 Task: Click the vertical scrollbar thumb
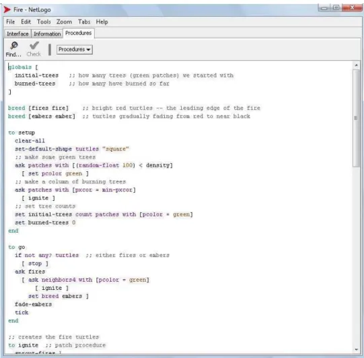click(x=356, y=118)
